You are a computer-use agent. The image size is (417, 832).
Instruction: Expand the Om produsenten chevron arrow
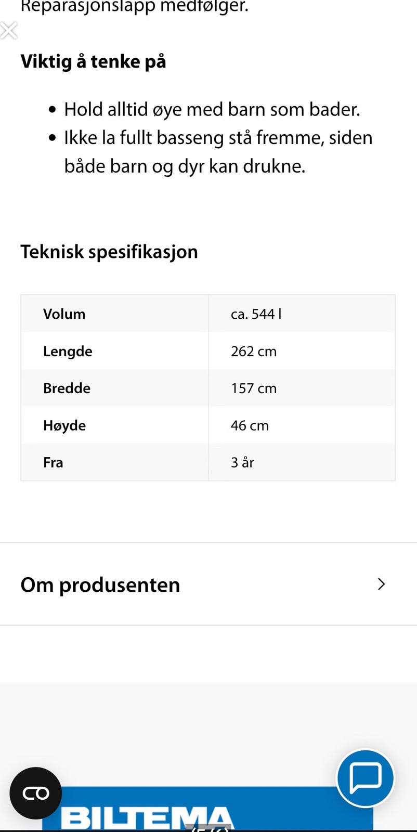pos(381,584)
